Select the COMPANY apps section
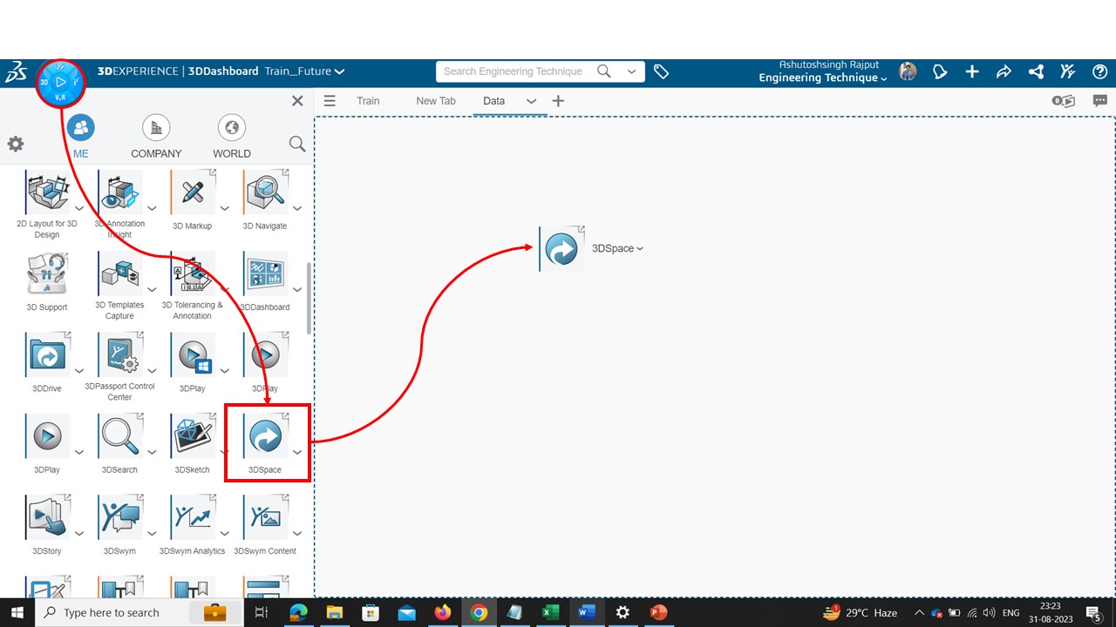Screen dimensions: 1116x627 (x=156, y=138)
